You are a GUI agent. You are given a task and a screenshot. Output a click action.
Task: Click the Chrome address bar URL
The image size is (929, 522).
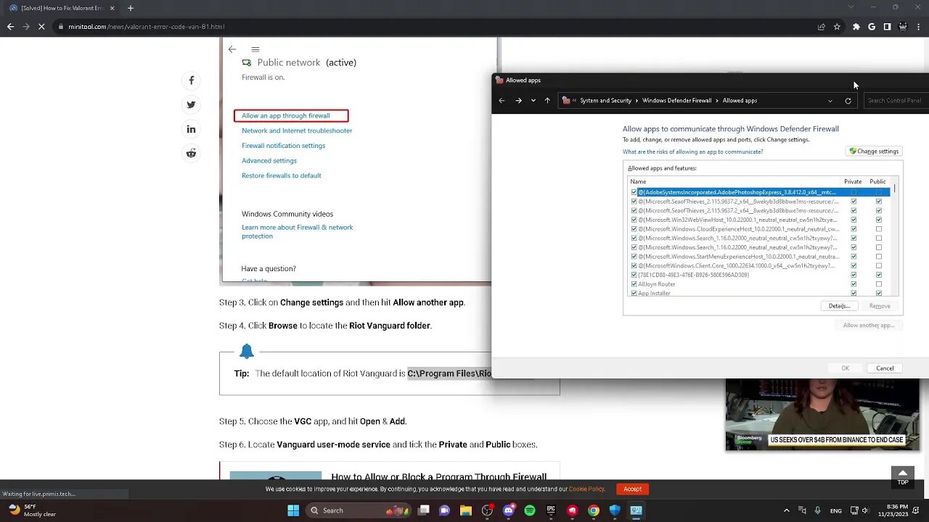coord(147,27)
